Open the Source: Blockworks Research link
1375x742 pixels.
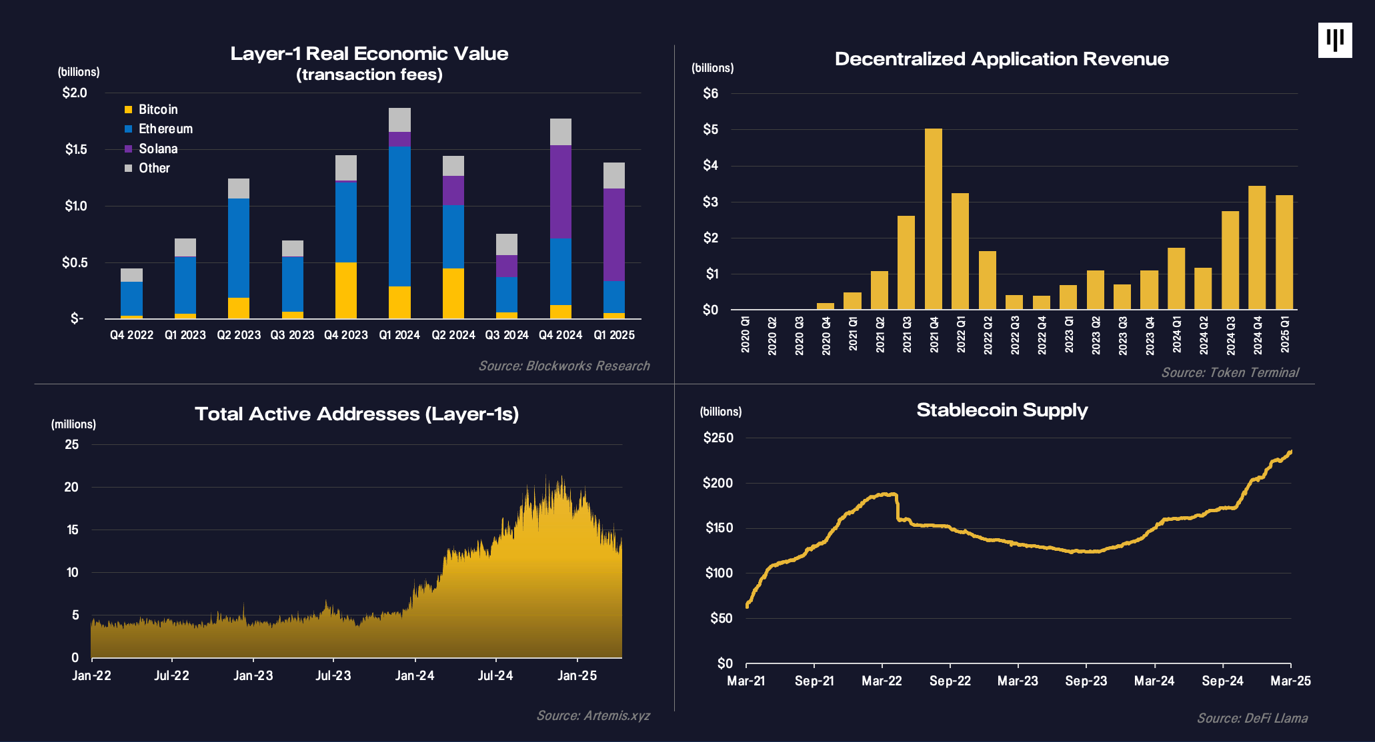click(x=563, y=366)
